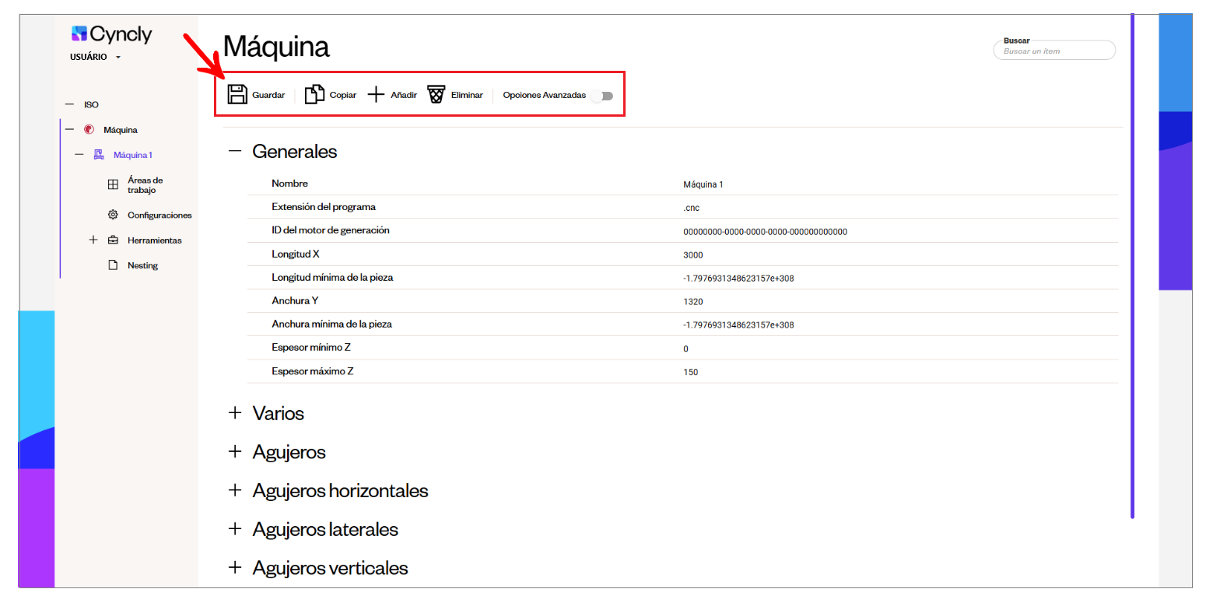Viewport: 1213px width, 610px height.
Task: Click the red Máquina globe icon in sidebar
Action: coord(89,130)
